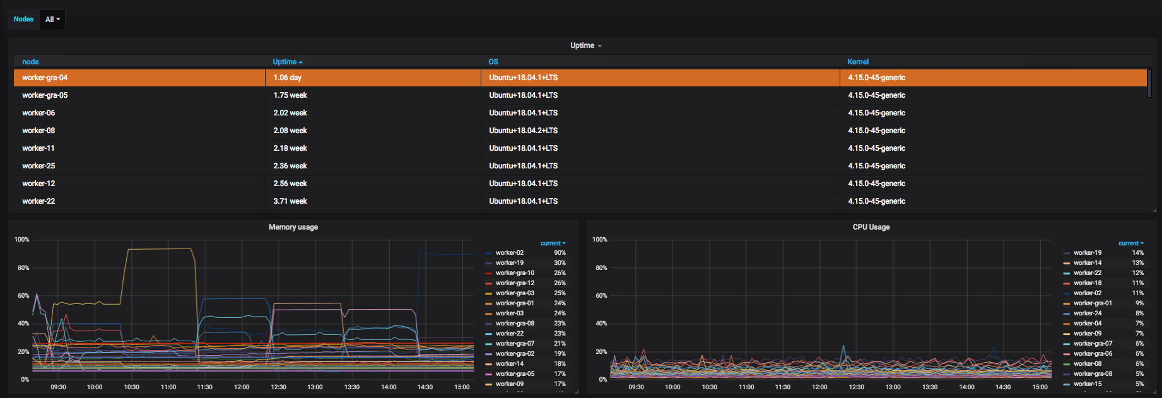Image resolution: width=1162 pixels, height=398 pixels.
Task: Toggle worker-gra-10 series in Memory legend
Action: [515, 273]
